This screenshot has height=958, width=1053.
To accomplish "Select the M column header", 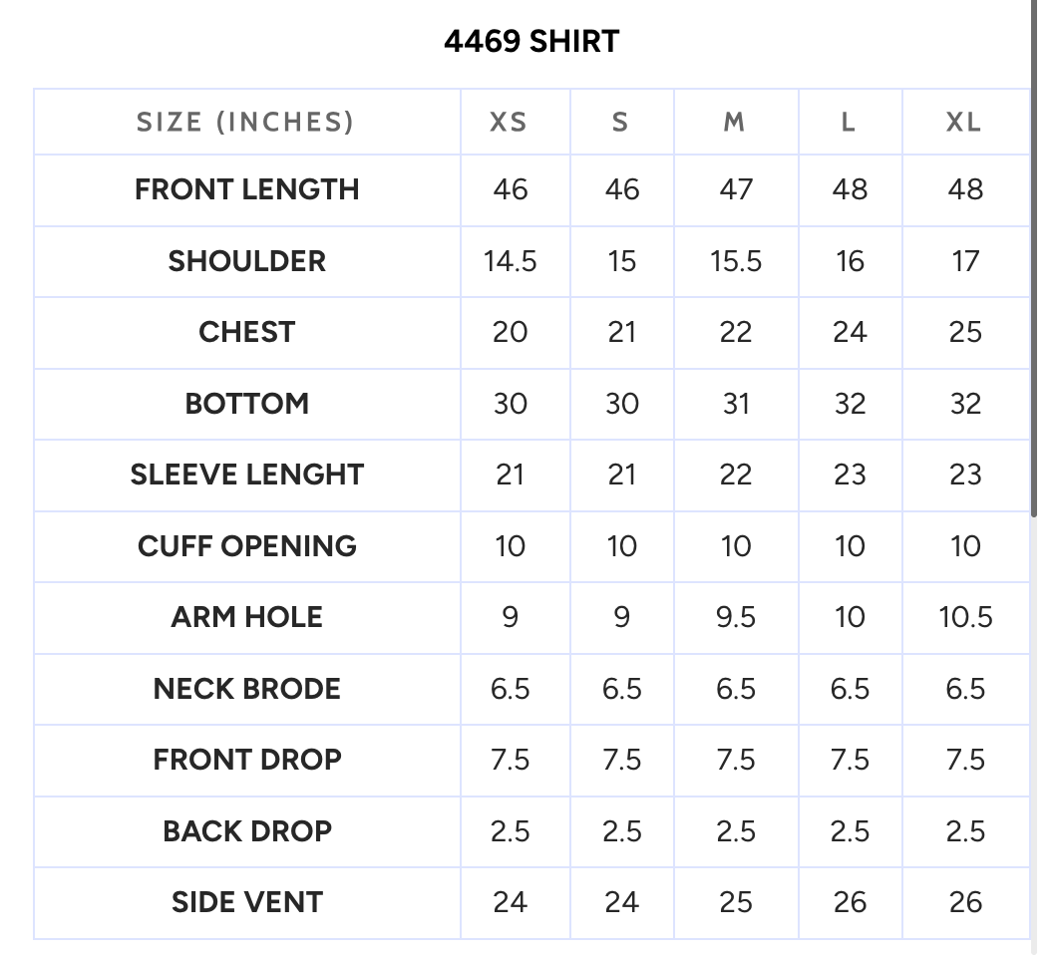I will coord(736,122).
